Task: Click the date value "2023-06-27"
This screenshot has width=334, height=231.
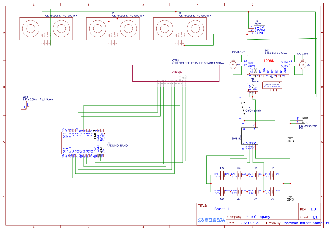Action: pos(250,223)
